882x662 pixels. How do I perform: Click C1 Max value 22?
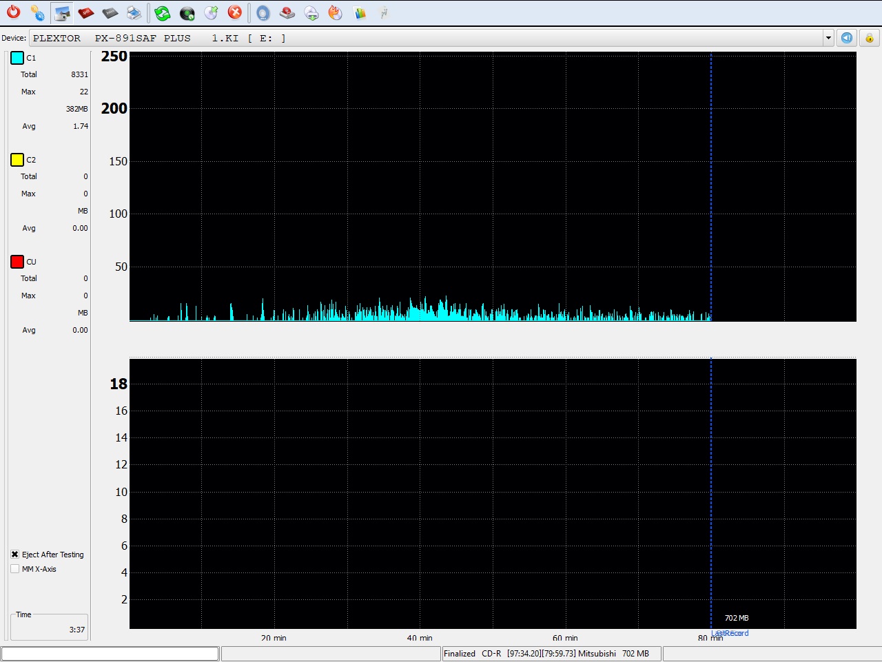click(83, 92)
